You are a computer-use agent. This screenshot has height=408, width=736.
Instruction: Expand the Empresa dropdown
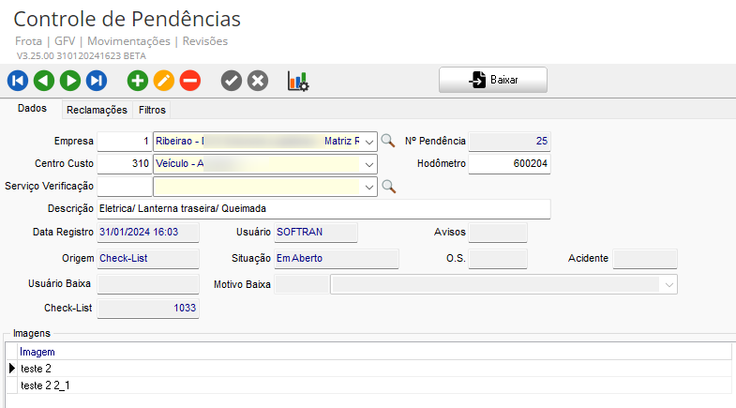[x=369, y=142]
